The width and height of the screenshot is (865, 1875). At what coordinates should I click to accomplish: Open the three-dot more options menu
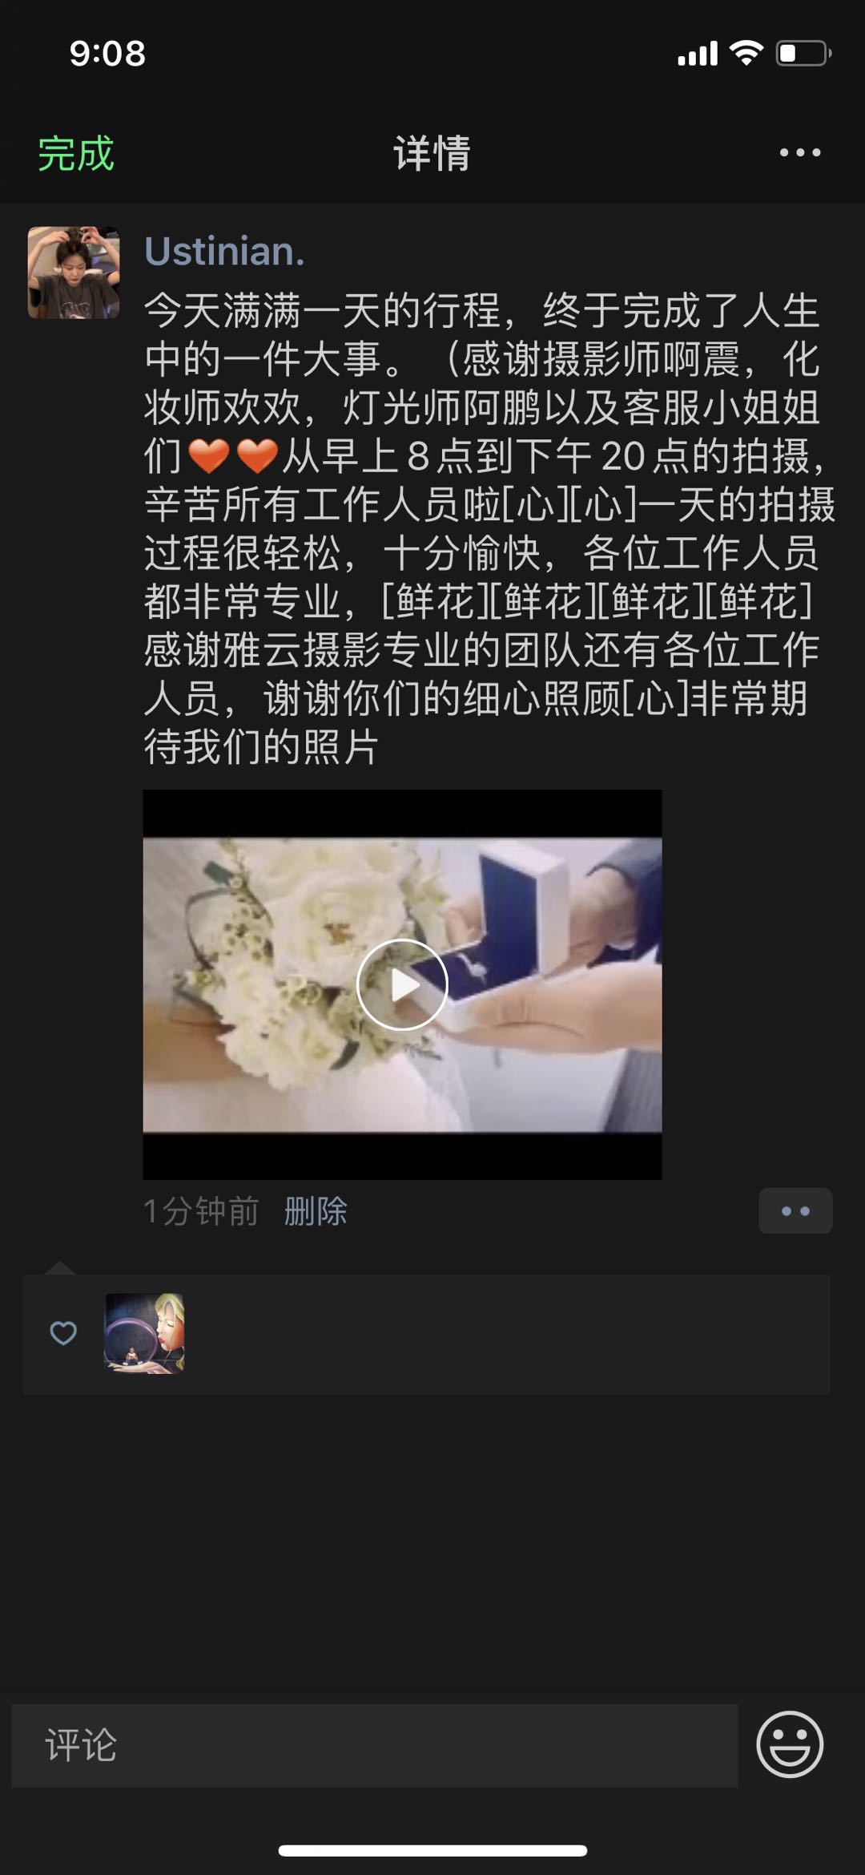(x=800, y=152)
